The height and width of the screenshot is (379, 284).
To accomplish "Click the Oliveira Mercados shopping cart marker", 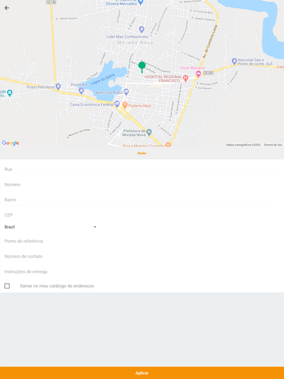I will [141, 2].
